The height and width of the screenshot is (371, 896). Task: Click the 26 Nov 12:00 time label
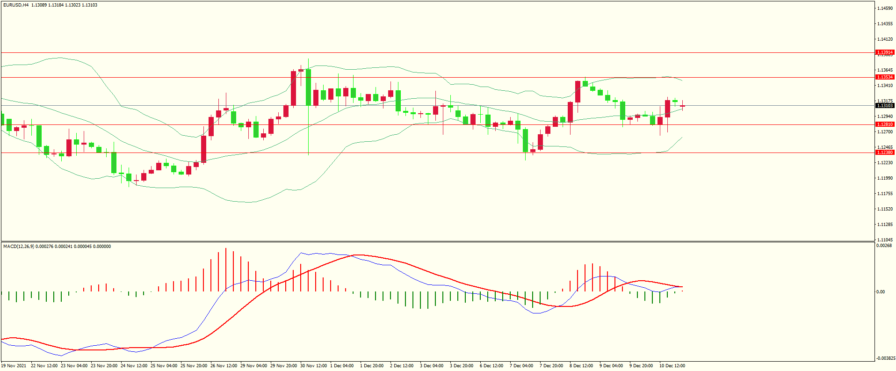pos(224,365)
